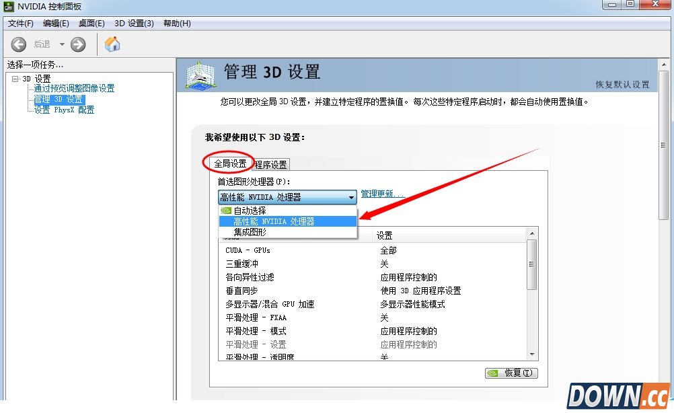Choose 高性能 NVIDIA 处理器 from list
The image size is (674, 413).
(274, 221)
